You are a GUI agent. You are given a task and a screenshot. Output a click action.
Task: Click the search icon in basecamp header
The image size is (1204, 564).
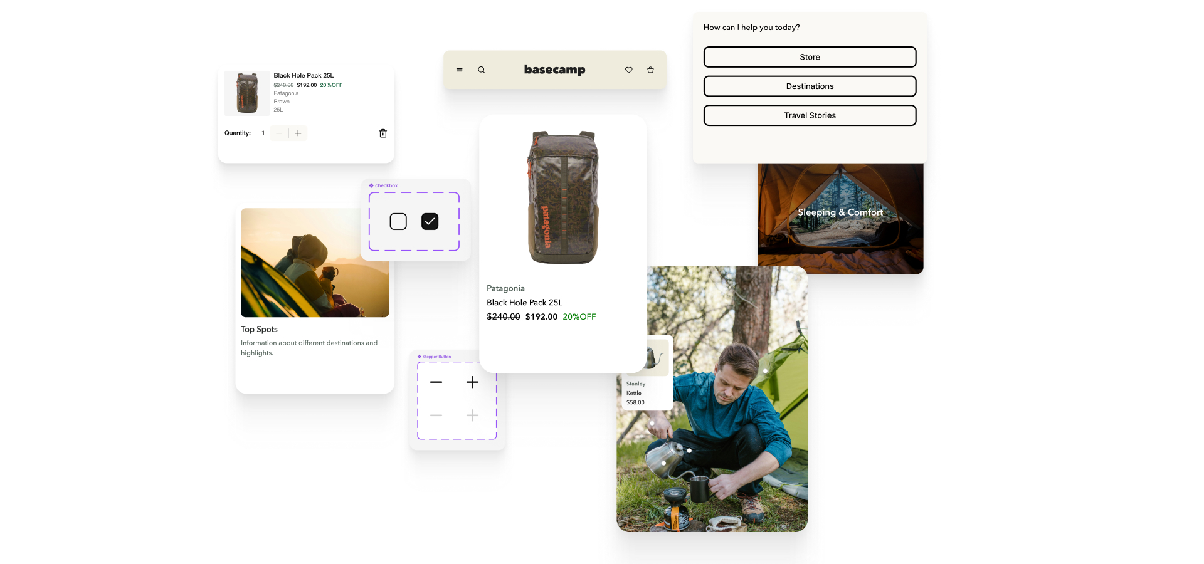(482, 70)
